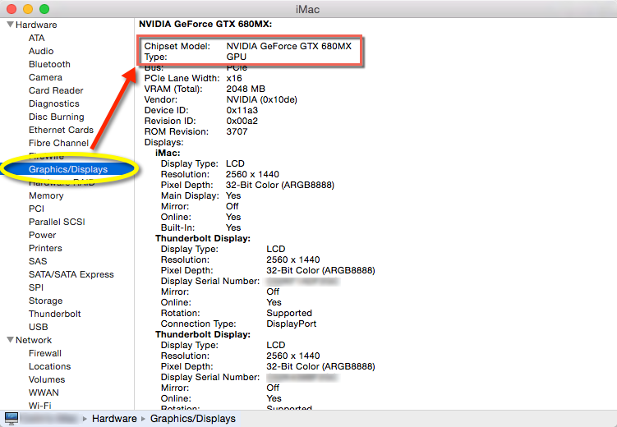Open Thunderbolt hardware information
The image size is (617, 427).
(x=55, y=314)
